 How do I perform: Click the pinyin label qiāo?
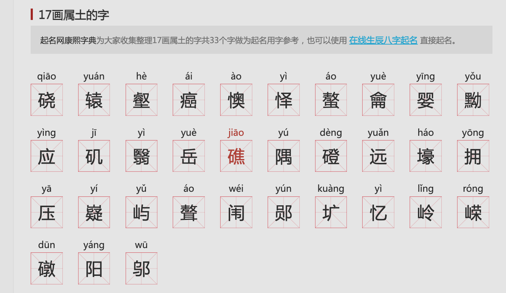click(x=47, y=76)
